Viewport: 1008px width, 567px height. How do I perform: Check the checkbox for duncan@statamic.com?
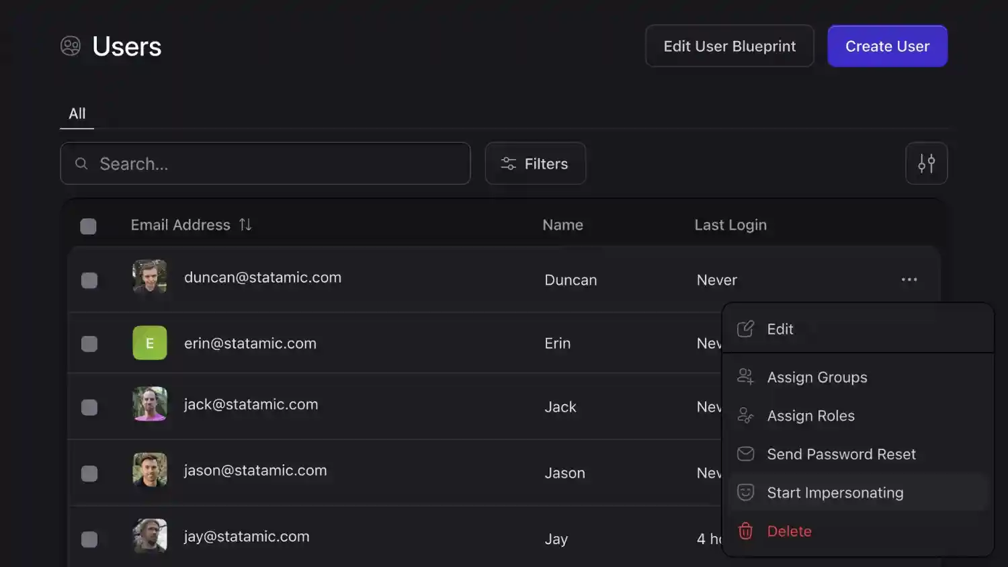(x=89, y=280)
